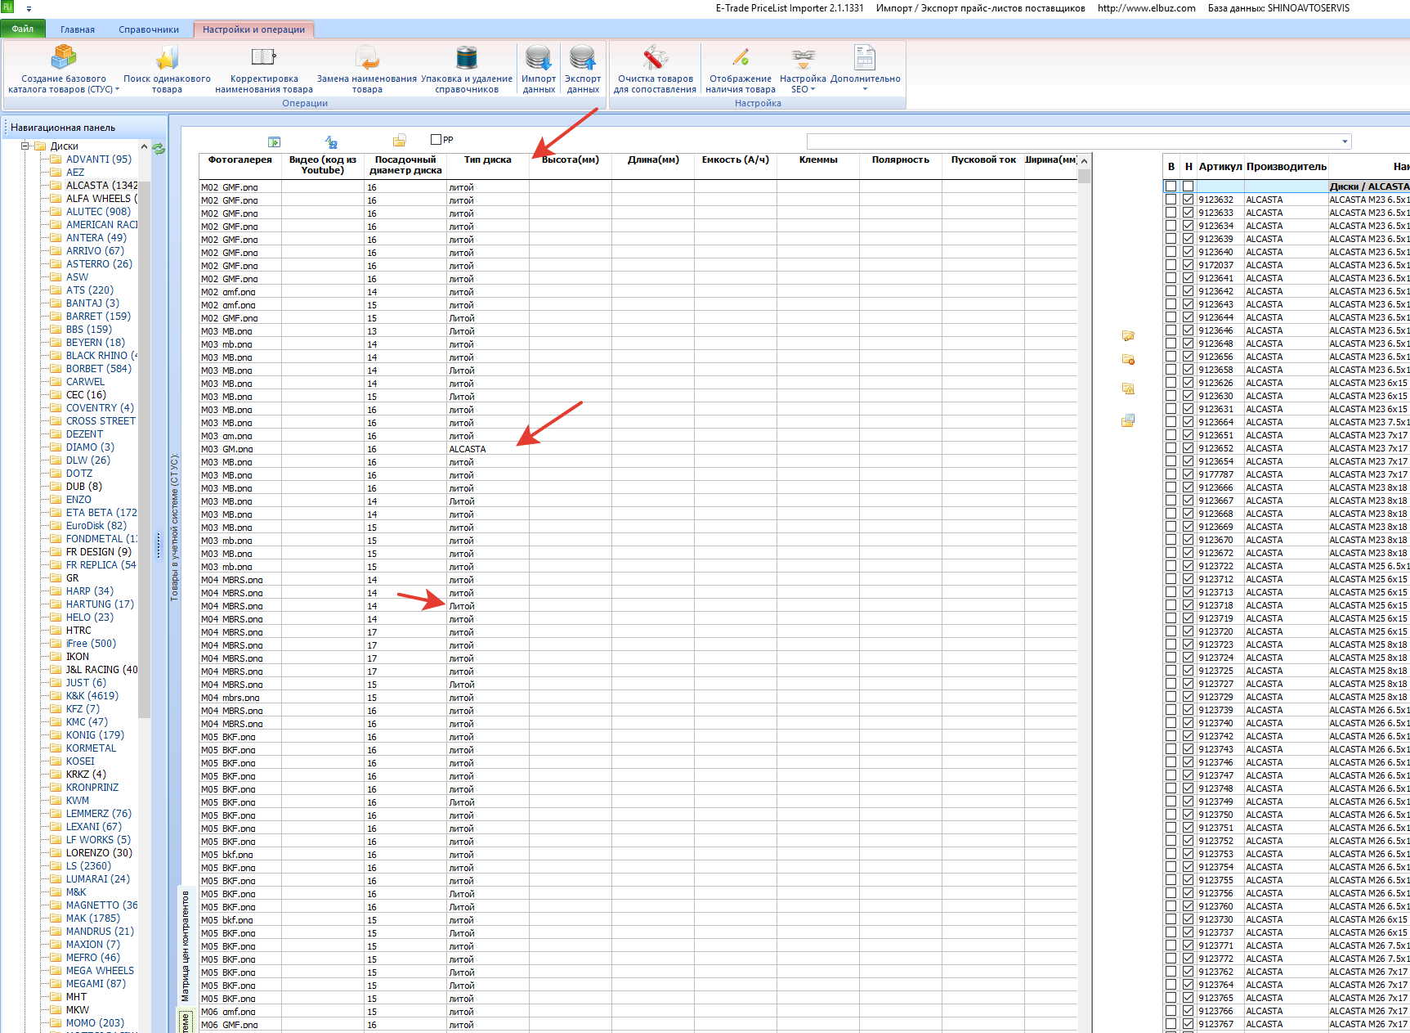
Task: Click the green-arrow window icon above Фотогалерея column
Action: (x=275, y=142)
